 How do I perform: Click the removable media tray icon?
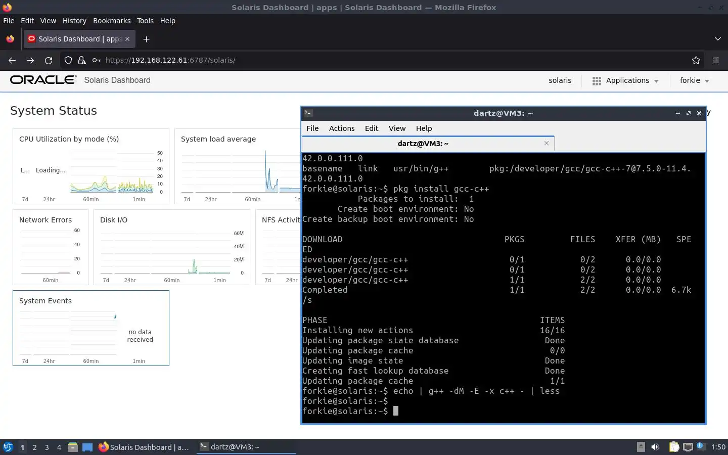tap(641, 446)
